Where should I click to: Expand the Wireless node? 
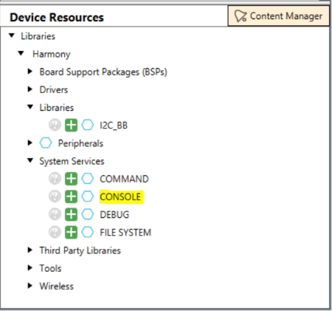coord(30,286)
